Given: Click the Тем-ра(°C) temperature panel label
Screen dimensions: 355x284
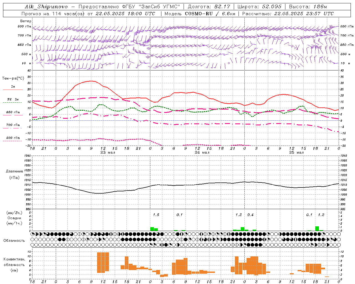Looking at the screenshot, I should 13,78.
